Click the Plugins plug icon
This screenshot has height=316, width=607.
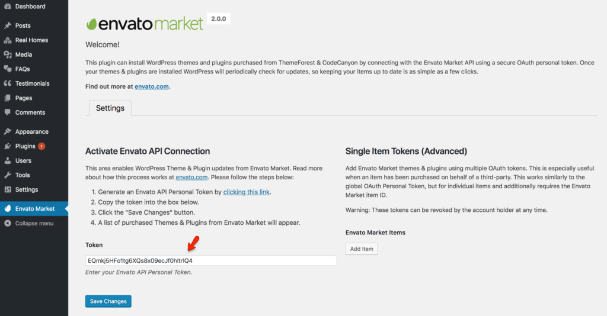[x=7, y=146]
